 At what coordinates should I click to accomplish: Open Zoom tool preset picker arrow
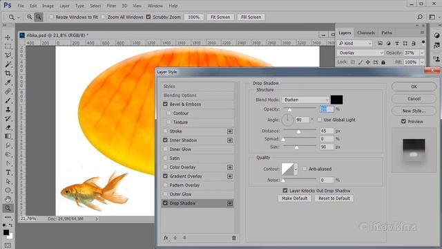coord(19,17)
